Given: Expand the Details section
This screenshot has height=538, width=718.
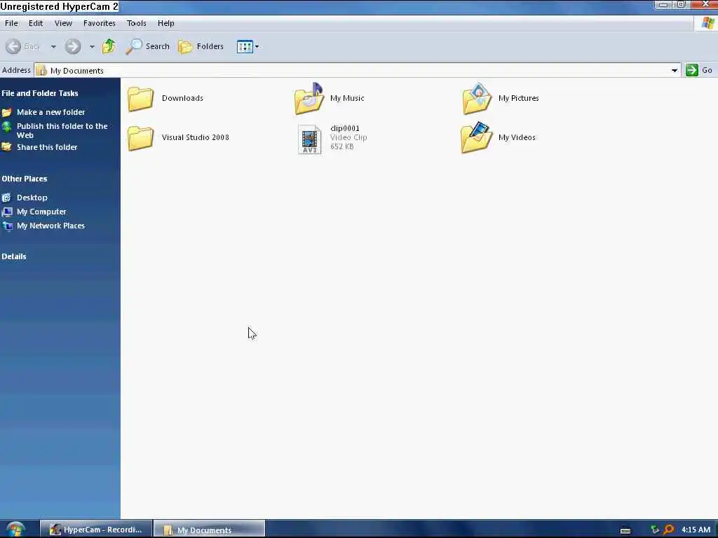Looking at the screenshot, I should click(14, 256).
